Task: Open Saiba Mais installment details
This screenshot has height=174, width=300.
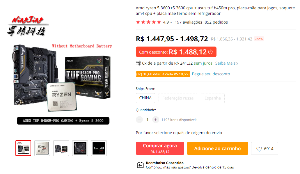Action: 227,63
